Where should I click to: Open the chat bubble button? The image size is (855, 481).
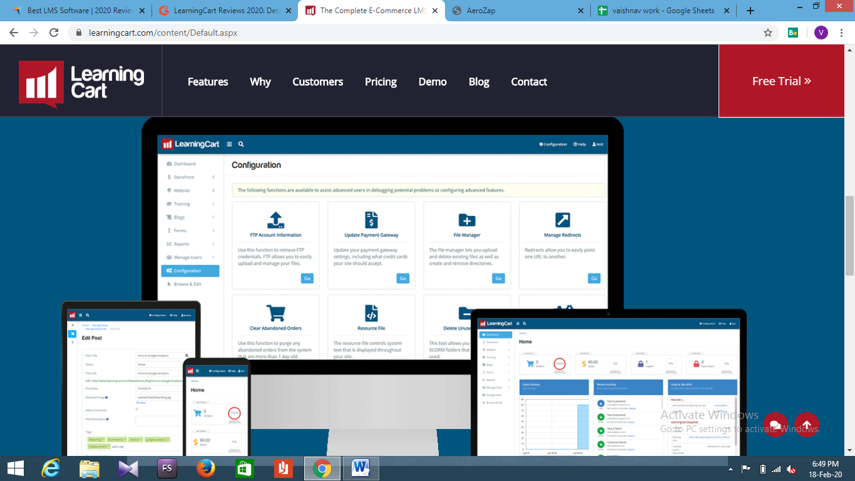coord(775,425)
